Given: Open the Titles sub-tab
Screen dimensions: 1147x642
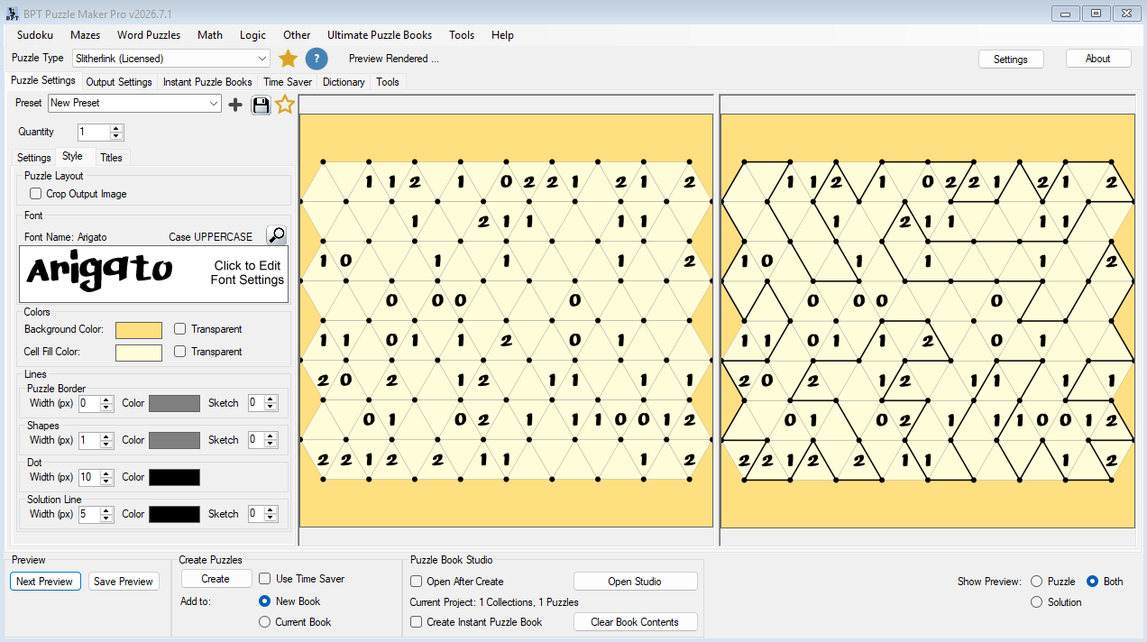Looking at the screenshot, I should pyautogui.click(x=111, y=158).
